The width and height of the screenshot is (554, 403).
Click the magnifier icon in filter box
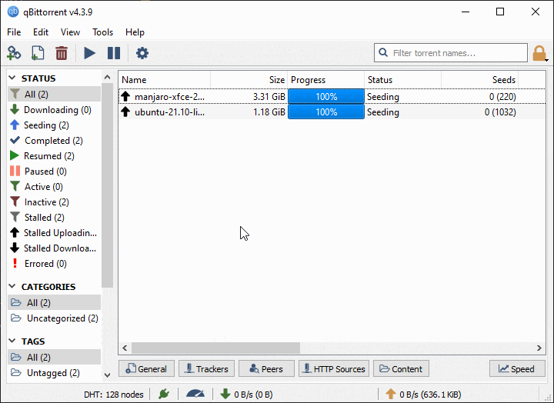(383, 52)
